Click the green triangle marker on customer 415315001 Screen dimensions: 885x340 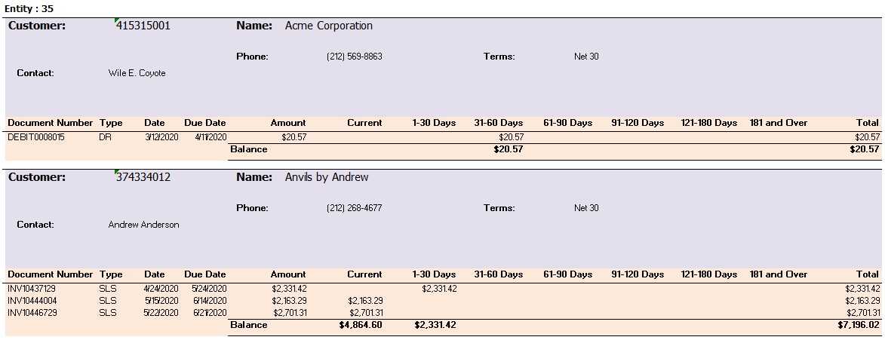coord(115,21)
